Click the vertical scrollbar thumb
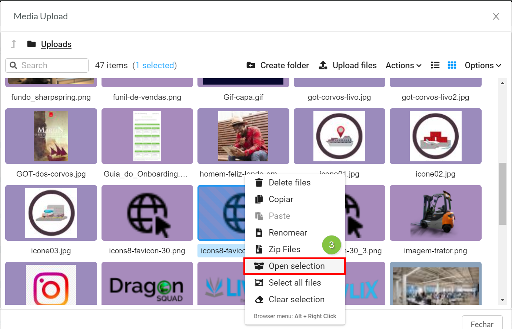This screenshot has width=512, height=329. coord(502,194)
